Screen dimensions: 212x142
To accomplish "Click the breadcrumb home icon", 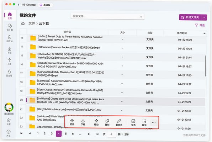I will [23, 23].
